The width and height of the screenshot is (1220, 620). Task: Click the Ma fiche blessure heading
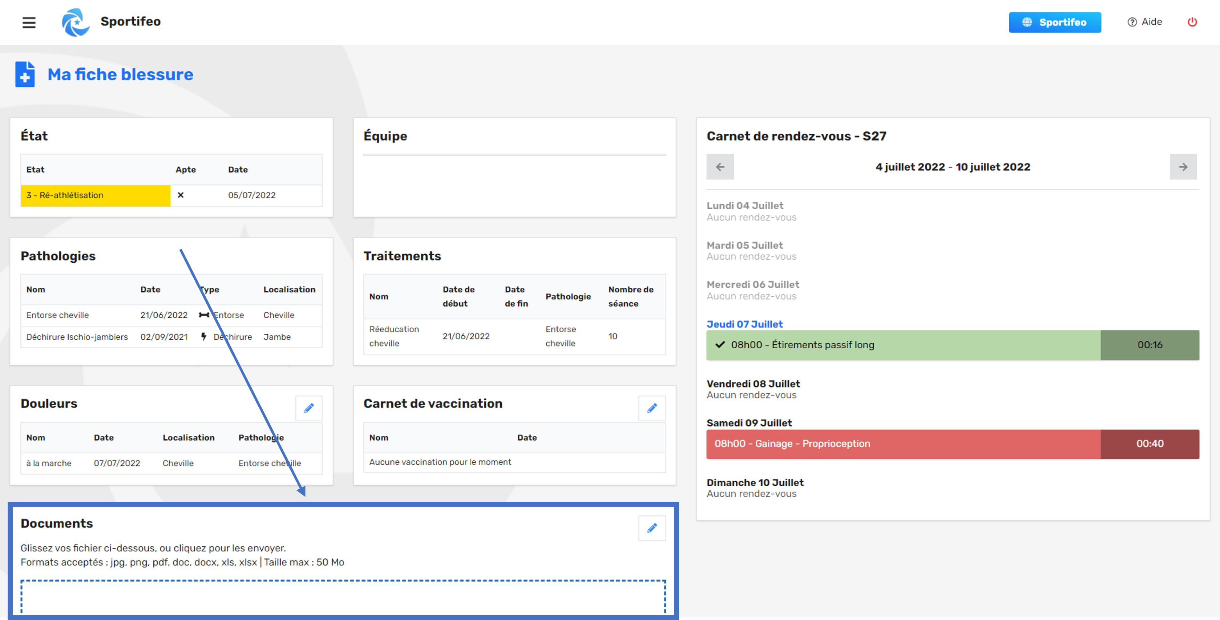click(x=120, y=74)
